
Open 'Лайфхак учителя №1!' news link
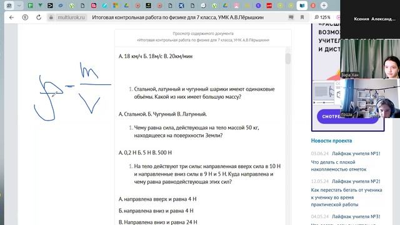pyautogui.click(x=356, y=154)
